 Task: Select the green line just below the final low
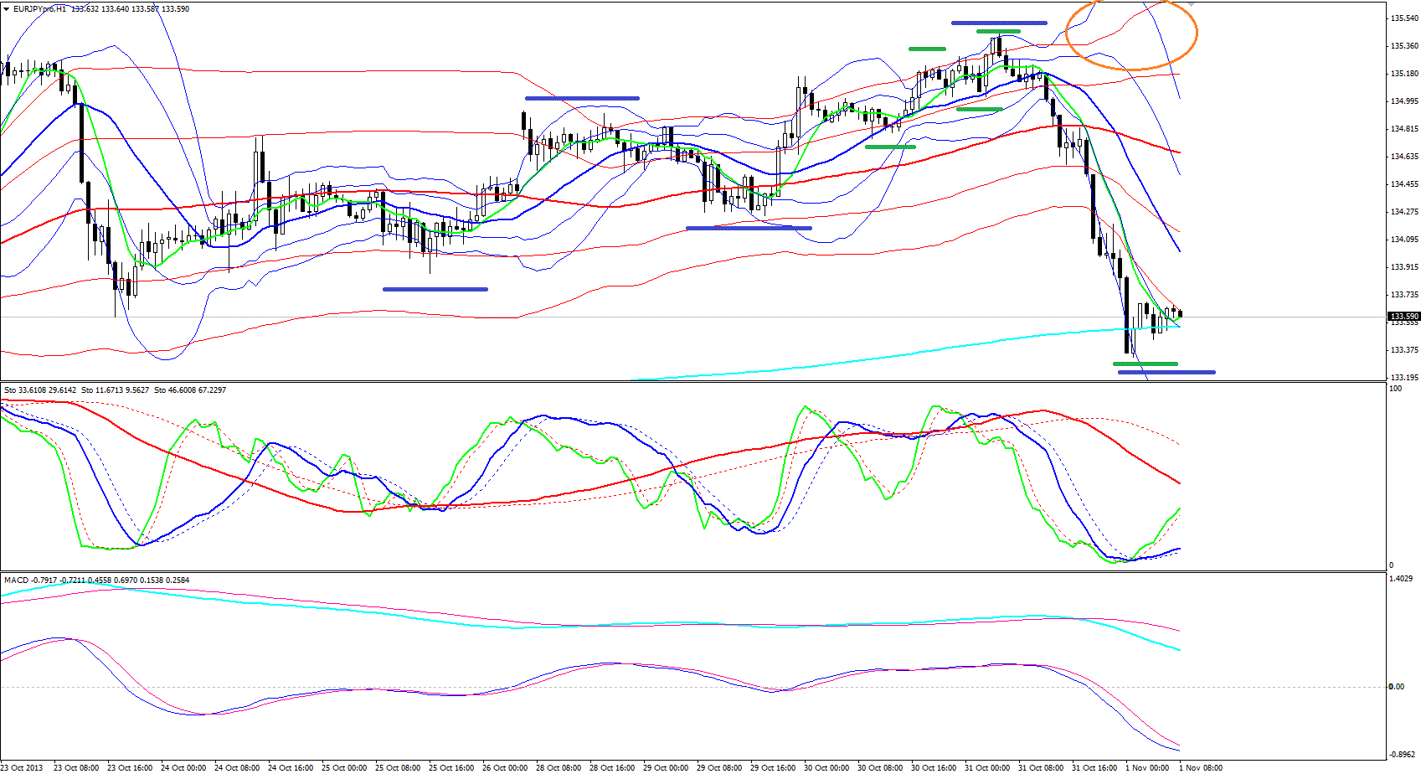pos(1145,364)
